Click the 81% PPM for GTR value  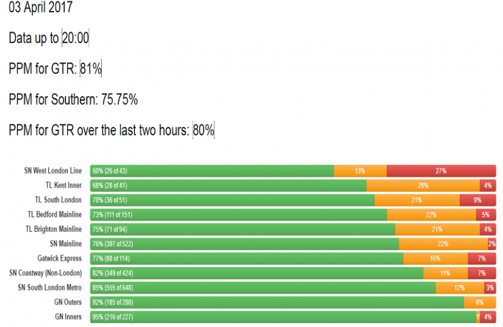(x=91, y=68)
